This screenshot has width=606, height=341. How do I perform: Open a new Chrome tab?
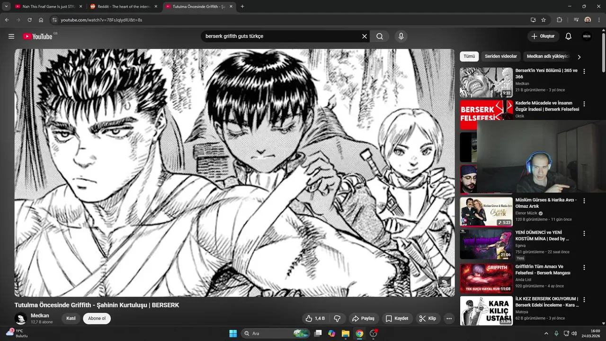point(242,7)
